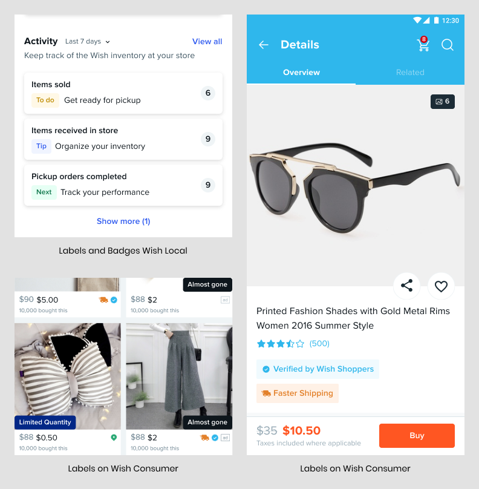Tap the Verified by Wish Shoppers badge
Viewport: 479px width, 489px height.
click(x=318, y=369)
